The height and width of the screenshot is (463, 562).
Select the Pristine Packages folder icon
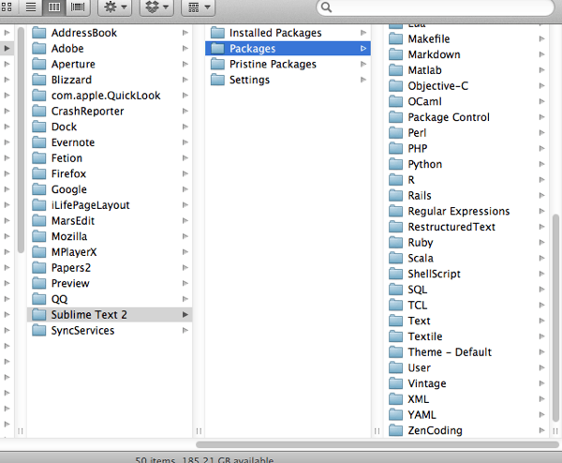(217, 64)
